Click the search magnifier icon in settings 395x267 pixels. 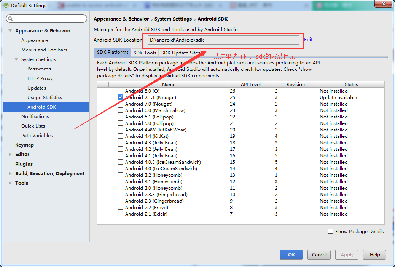10,19
